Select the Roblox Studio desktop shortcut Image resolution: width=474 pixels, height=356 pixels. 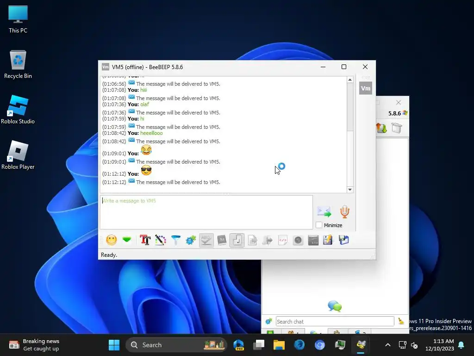[18, 109]
